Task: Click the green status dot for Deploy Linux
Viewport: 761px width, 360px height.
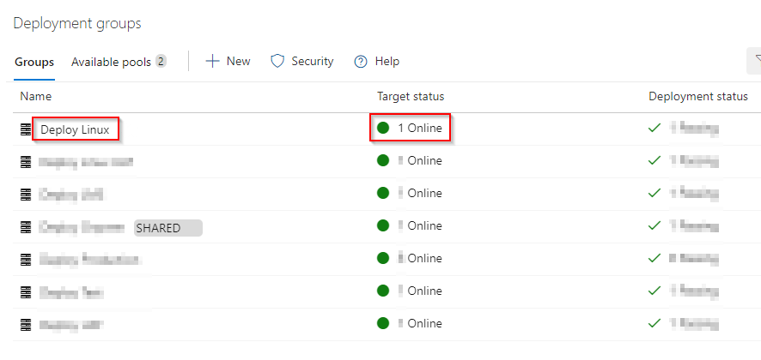Action: tap(383, 129)
